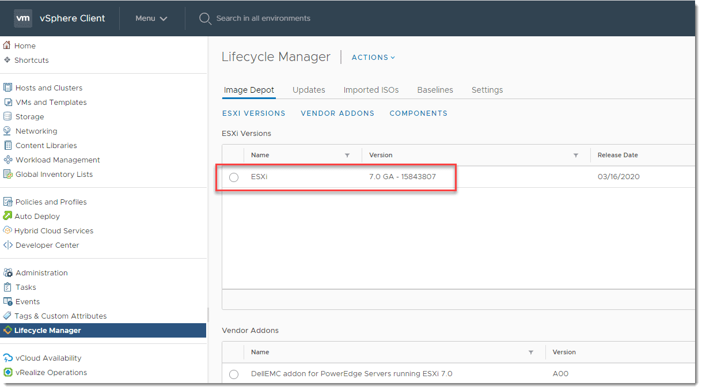Open Networking globe icon
This screenshot has width=702, height=390.
(7, 131)
